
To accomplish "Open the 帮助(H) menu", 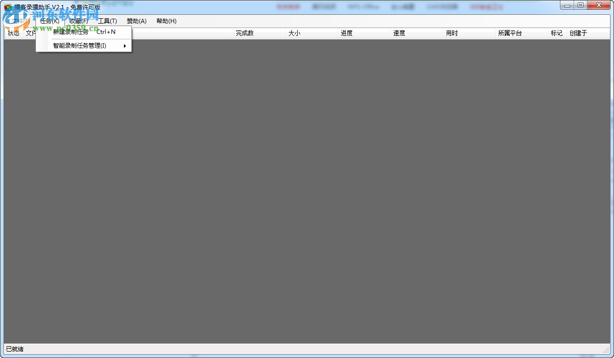I will click(166, 21).
